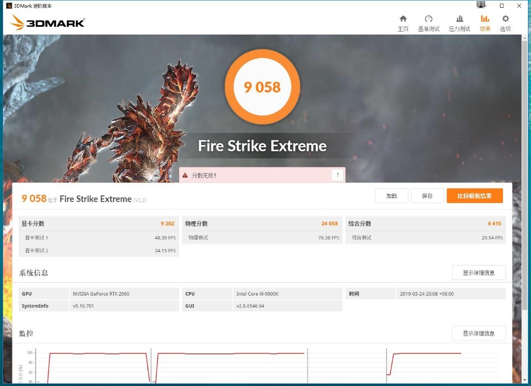The image size is (531, 386).
Task: Open 选项 (Options) via the gear icon
Action: (x=505, y=21)
